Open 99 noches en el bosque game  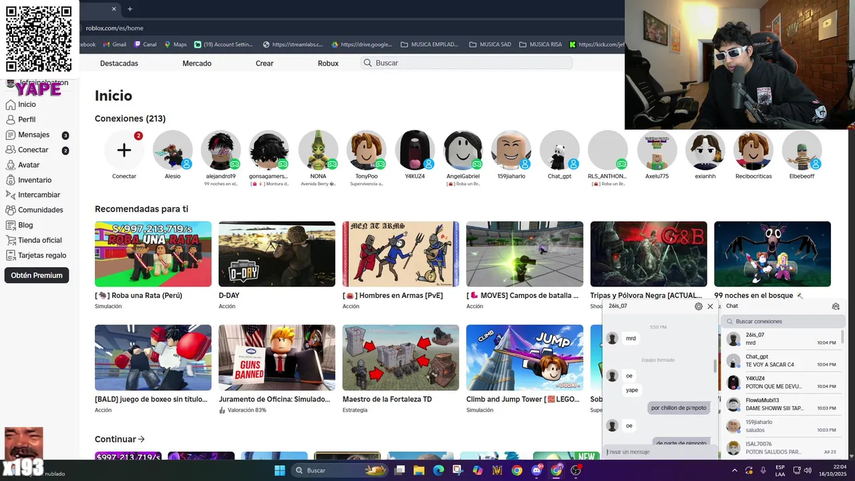click(x=772, y=254)
